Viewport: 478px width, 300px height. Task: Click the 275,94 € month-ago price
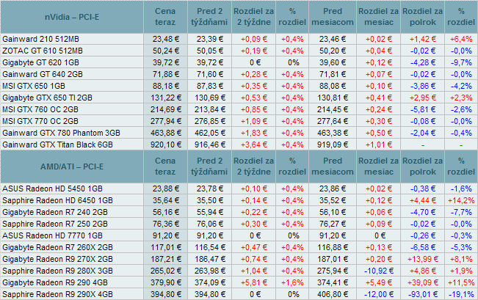(333, 271)
